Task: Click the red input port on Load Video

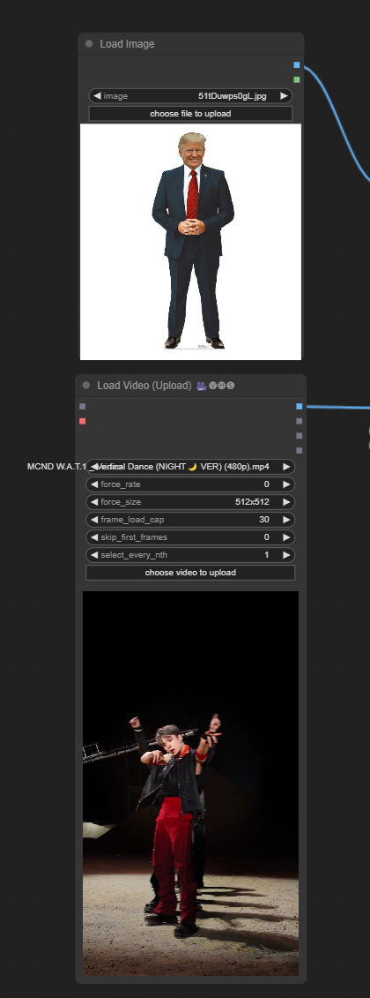Action: tap(83, 421)
